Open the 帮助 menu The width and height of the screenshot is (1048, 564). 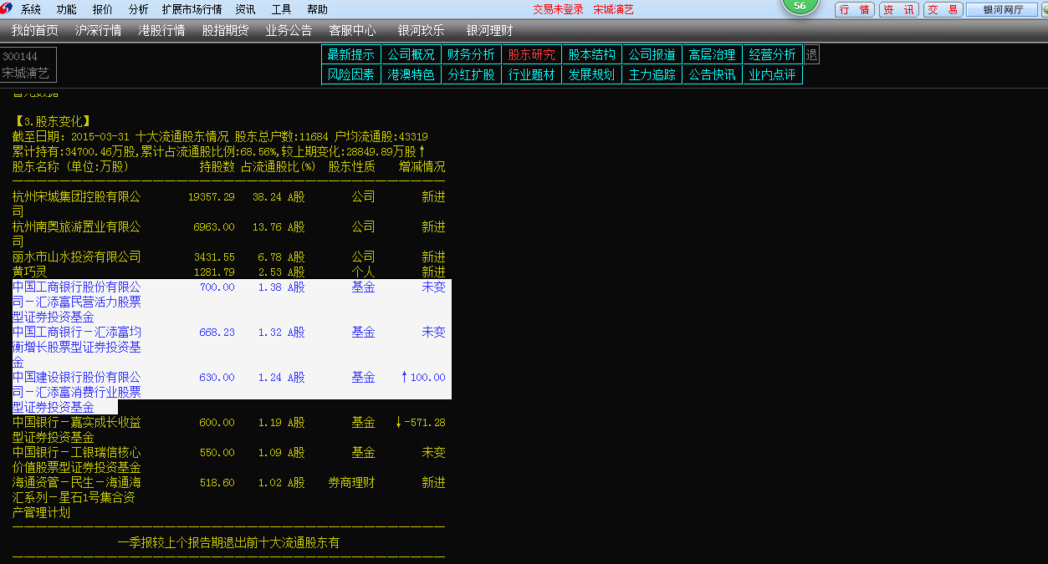click(318, 10)
